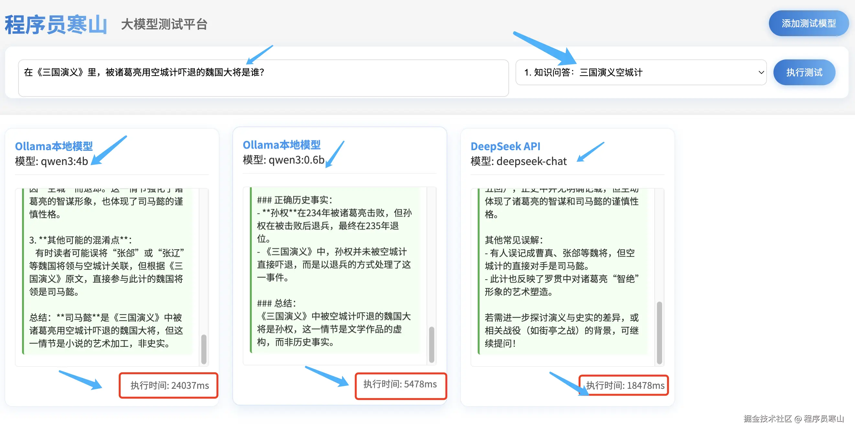
Task: Click the 添加测试模型 button
Action: (808, 23)
